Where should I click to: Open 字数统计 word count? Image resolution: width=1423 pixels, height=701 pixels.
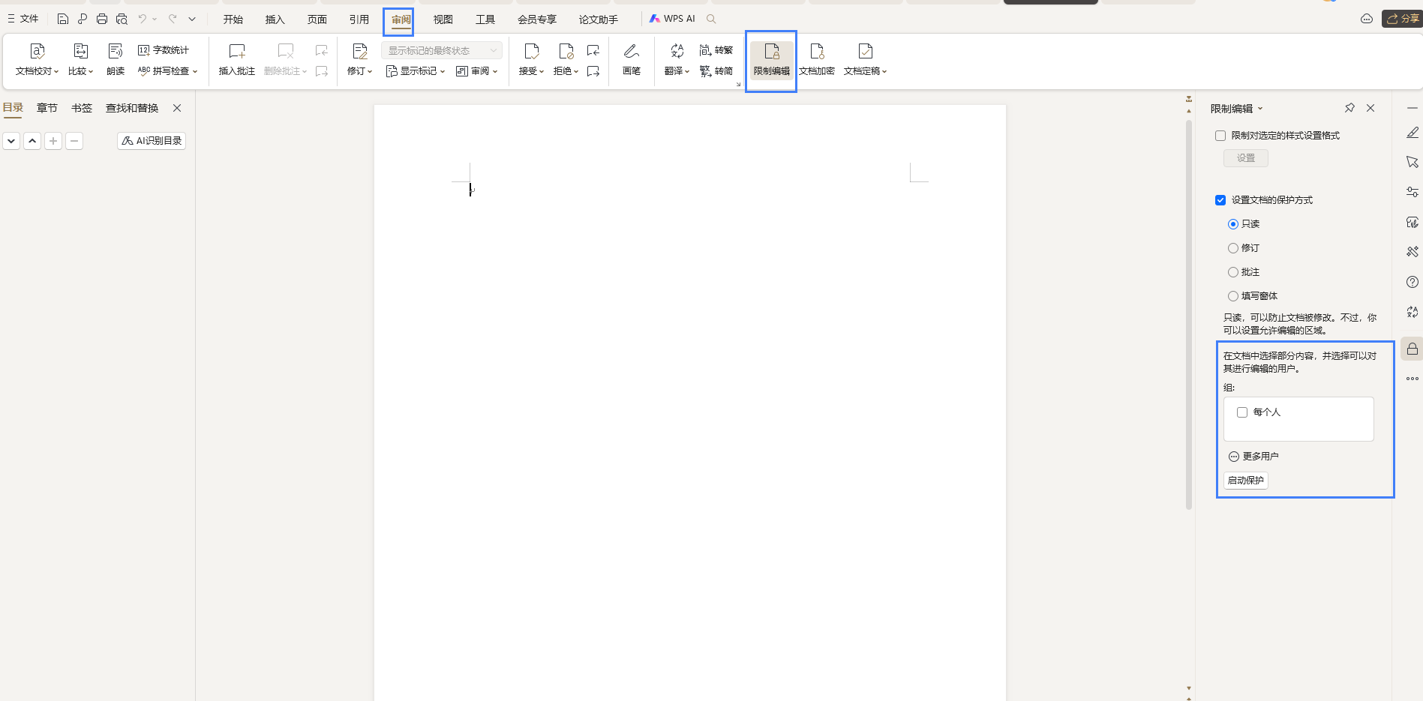tap(164, 50)
